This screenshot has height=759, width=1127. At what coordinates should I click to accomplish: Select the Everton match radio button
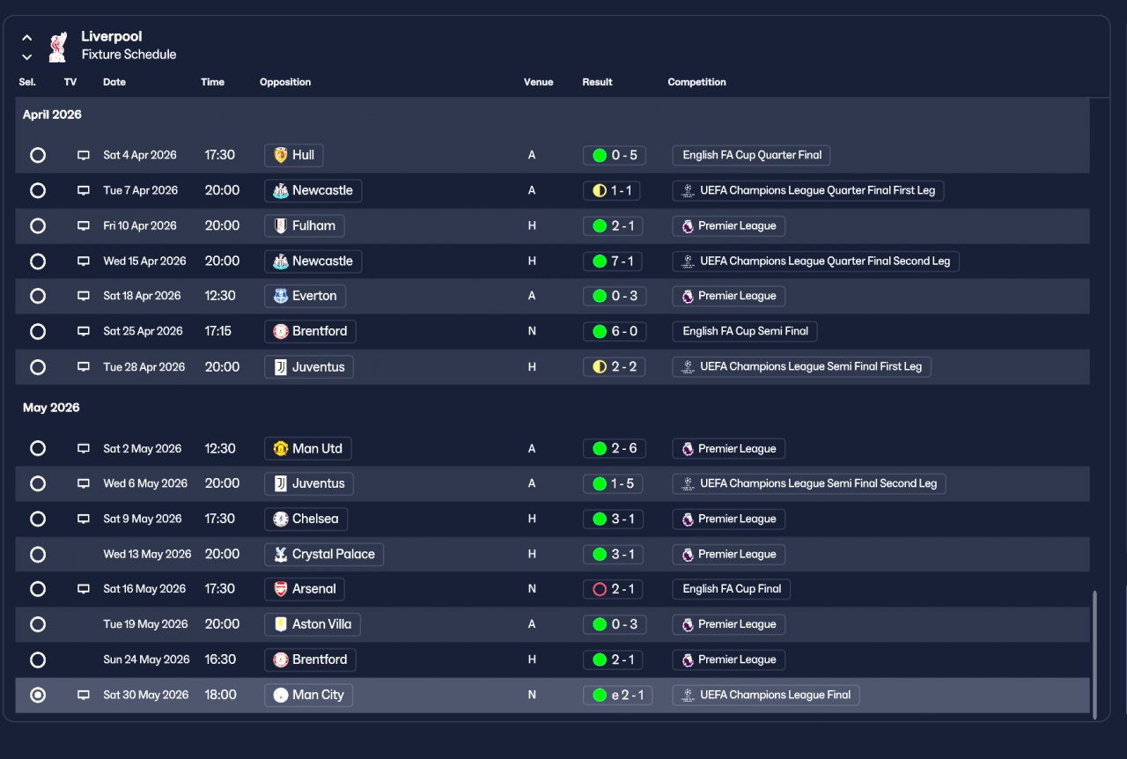(38, 296)
